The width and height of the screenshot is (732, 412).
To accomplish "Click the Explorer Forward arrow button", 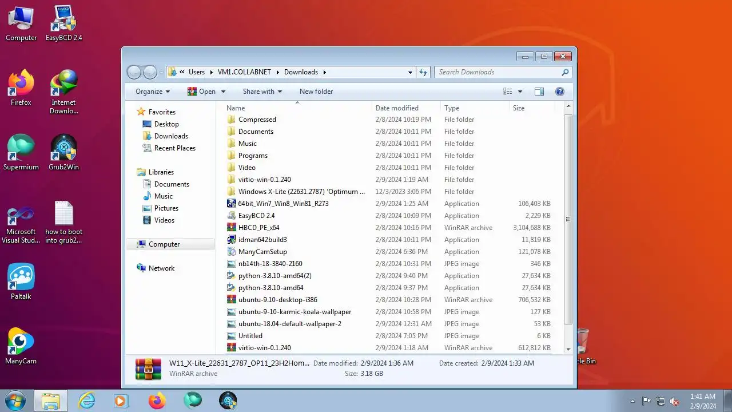I will tap(150, 72).
